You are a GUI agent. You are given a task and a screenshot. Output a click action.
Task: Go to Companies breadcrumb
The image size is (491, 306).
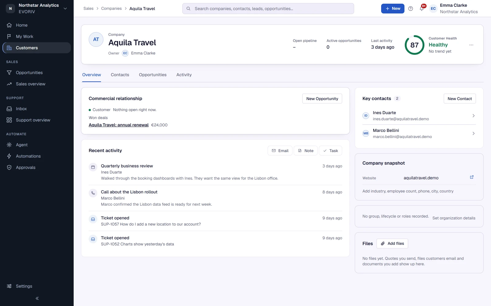pos(111,9)
